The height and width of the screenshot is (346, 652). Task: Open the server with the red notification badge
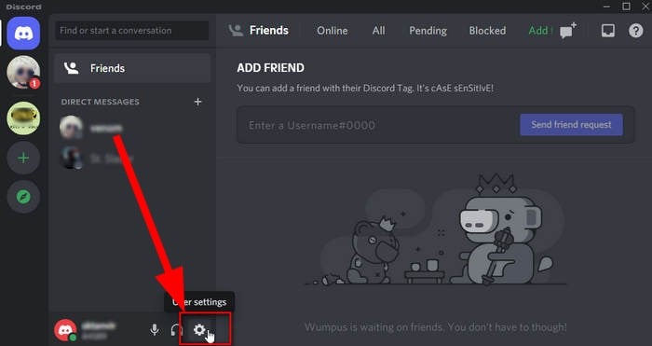[23, 72]
